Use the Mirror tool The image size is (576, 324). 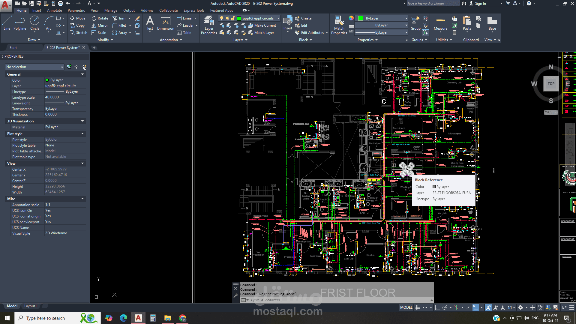(100, 25)
